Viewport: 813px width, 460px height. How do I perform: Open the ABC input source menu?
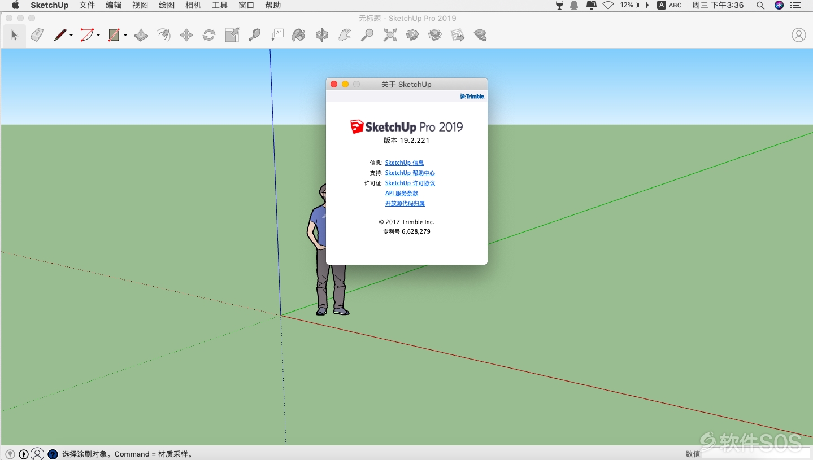[x=669, y=5]
